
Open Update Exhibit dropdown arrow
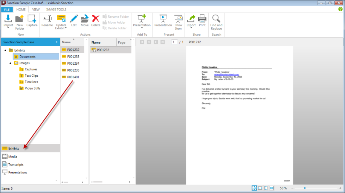(66, 28)
